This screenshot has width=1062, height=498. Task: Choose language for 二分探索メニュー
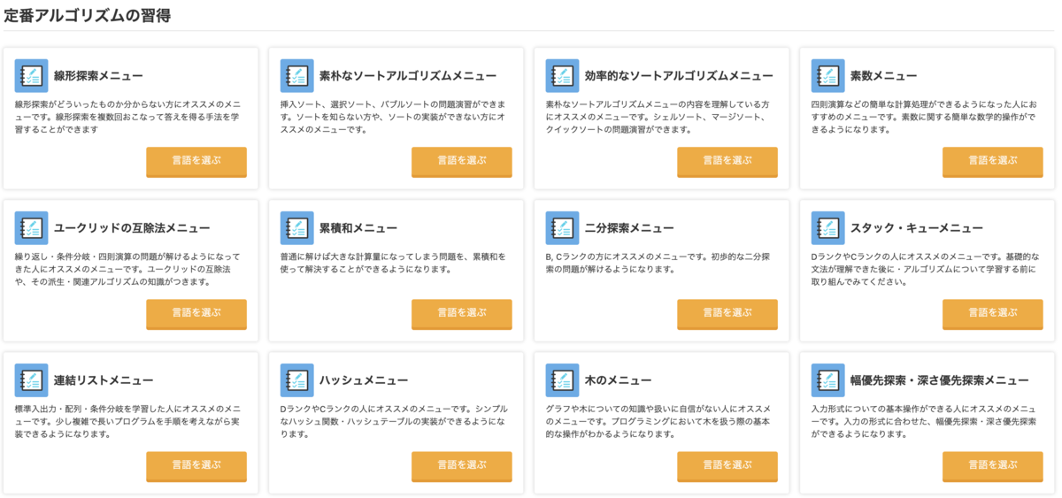727,313
